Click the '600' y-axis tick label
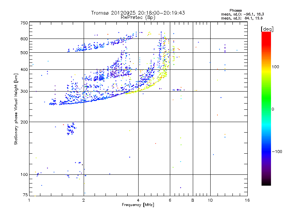This screenshot has width=291, height=218. point(24,39)
